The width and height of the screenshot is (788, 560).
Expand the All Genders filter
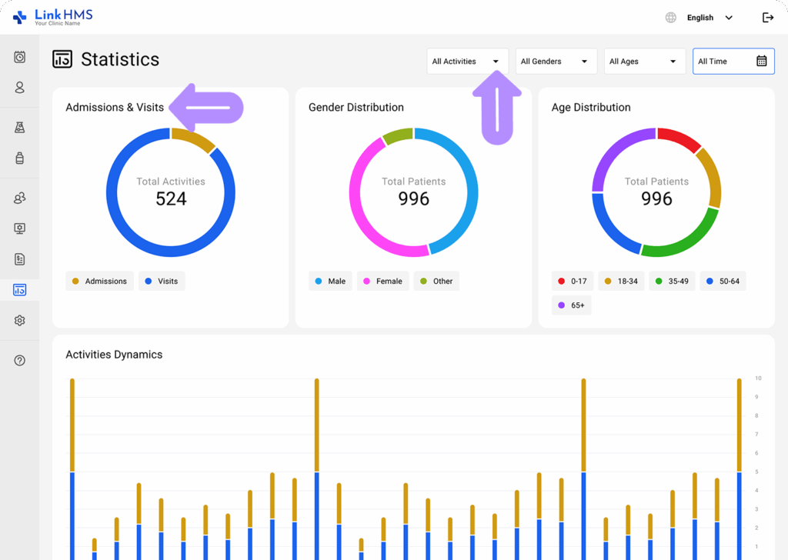click(x=556, y=61)
